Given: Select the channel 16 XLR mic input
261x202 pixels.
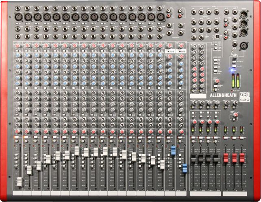Looking at the screenshot, I should (161, 17).
